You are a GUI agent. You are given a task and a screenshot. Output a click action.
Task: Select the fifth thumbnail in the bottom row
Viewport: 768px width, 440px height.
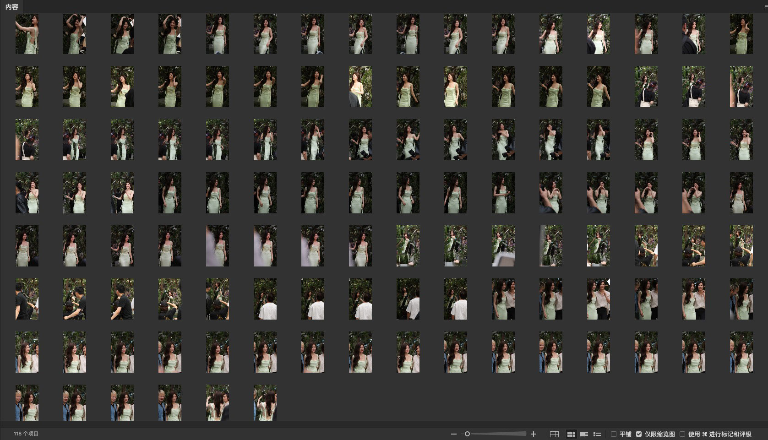click(x=218, y=402)
